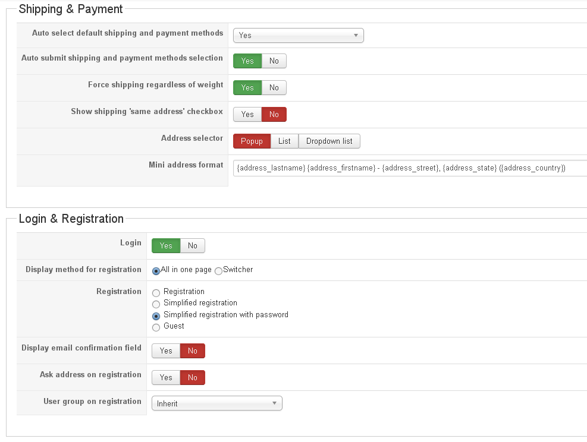The width and height of the screenshot is (587, 442).
Task: Click Yes for auto submit shipping and payment
Action: (247, 61)
